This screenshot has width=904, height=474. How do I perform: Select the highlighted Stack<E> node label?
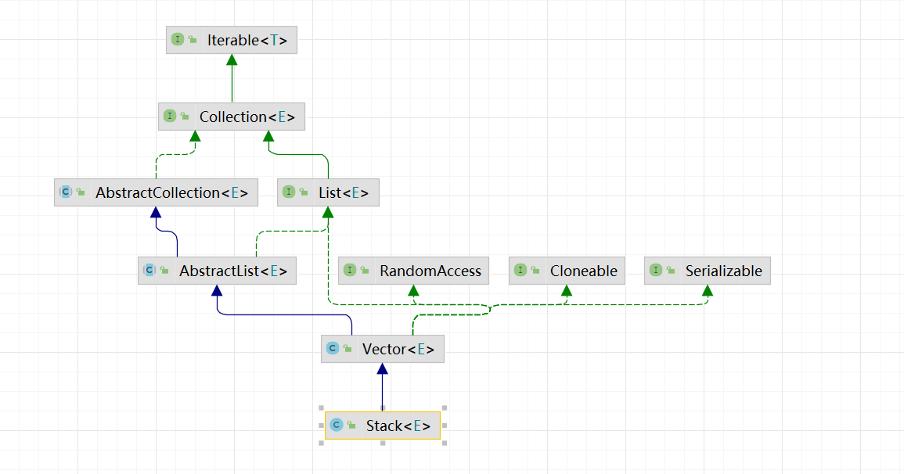(398, 426)
